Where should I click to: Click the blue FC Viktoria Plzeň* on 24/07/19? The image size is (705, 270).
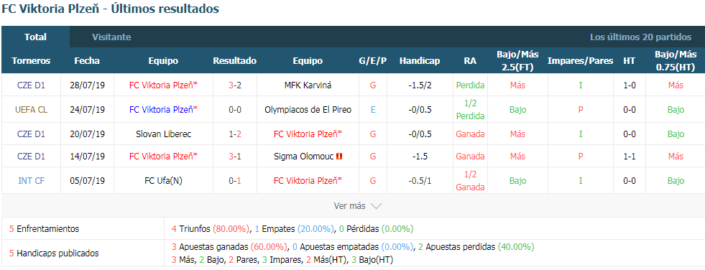click(163, 109)
